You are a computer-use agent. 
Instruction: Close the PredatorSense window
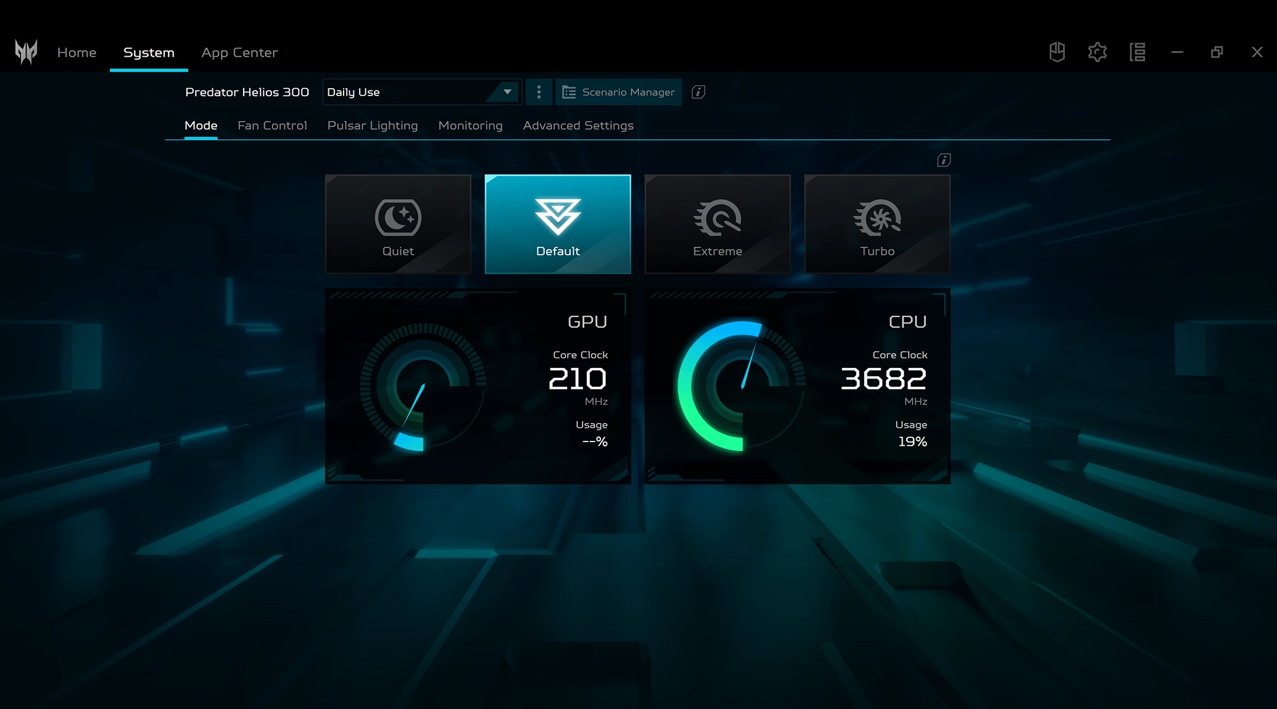pyautogui.click(x=1257, y=52)
